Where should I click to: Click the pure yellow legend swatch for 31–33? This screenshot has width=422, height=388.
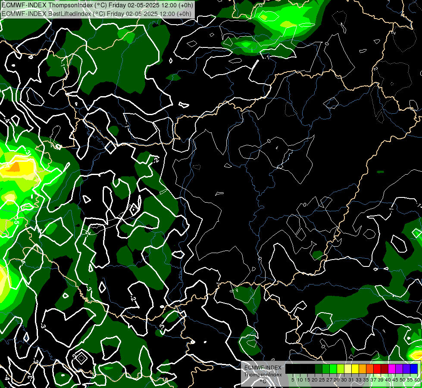click(355, 369)
